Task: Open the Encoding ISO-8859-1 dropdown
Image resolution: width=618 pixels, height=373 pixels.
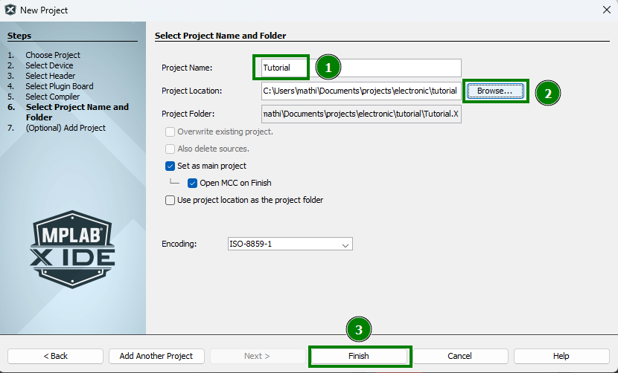Action: click(290, 244)
